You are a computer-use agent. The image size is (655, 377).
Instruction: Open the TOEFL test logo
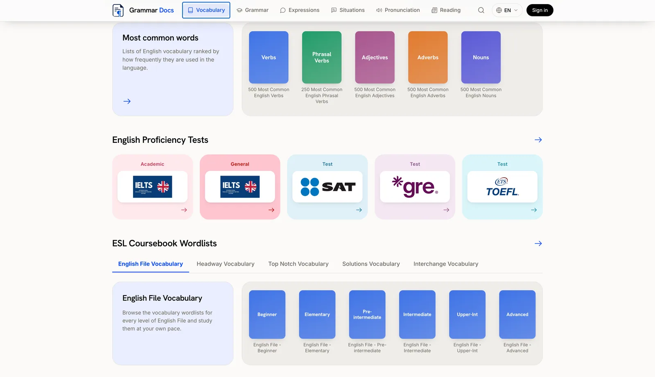point(502,187)
